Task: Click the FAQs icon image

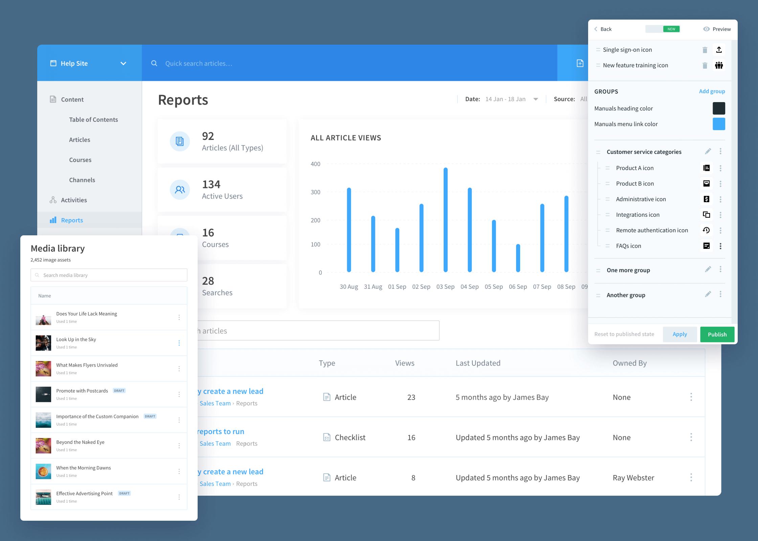Action: 706,246
